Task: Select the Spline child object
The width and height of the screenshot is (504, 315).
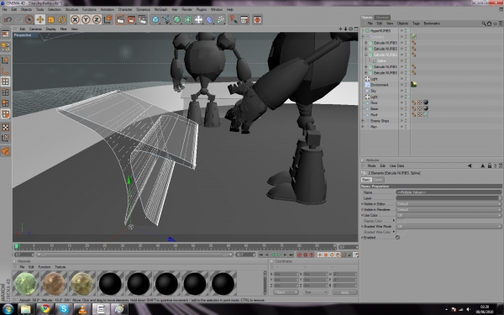Action: [381, 60]
